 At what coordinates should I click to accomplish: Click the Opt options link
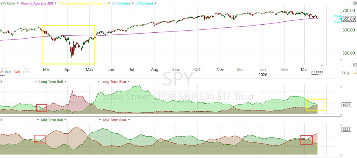click(x=26, y=72)
